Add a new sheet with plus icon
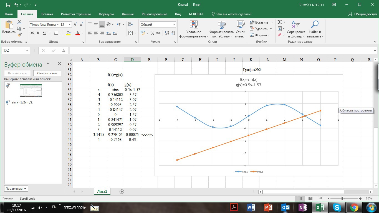The height and width of the screenshot is (213, 379). [x=122, y=191]
